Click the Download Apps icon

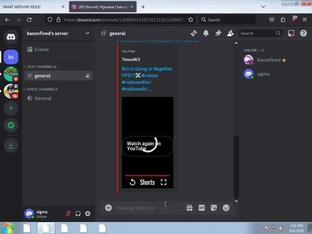11,145
